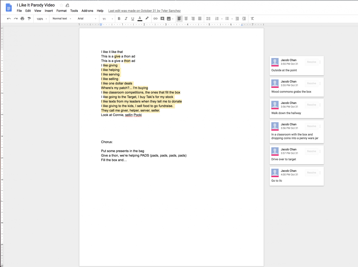Toggle italic formatting
The image size is (358, 267).
click(x=126, y=19)
